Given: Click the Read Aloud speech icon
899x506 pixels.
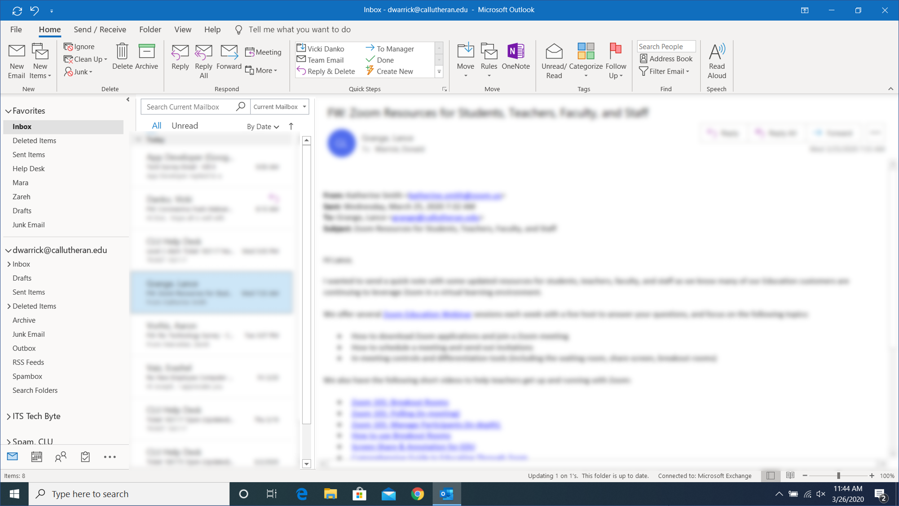Looking at the screenshot, I should click(x=716, y=52).
